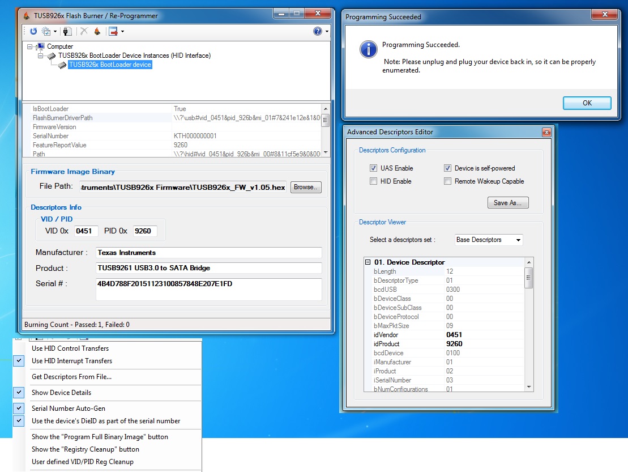Viewport: 628px width, 472px height.
Task: Click the grayed registry cleanup tools icon
Action: click(84, 31)
